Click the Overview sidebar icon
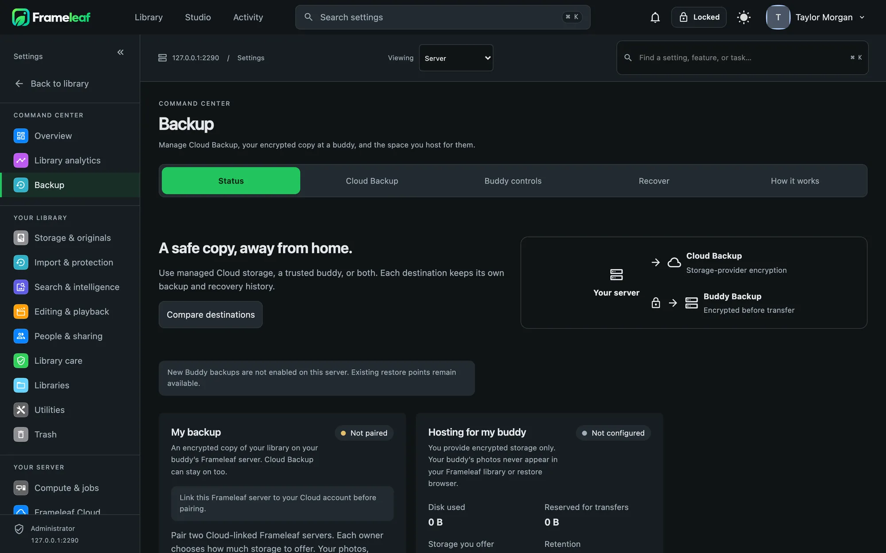The image size is (886, 553). click(21, 136)
